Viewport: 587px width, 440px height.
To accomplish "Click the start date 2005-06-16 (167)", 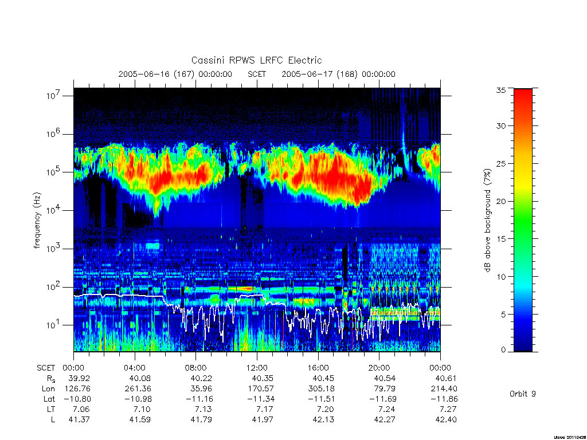I will pos(156,74).
